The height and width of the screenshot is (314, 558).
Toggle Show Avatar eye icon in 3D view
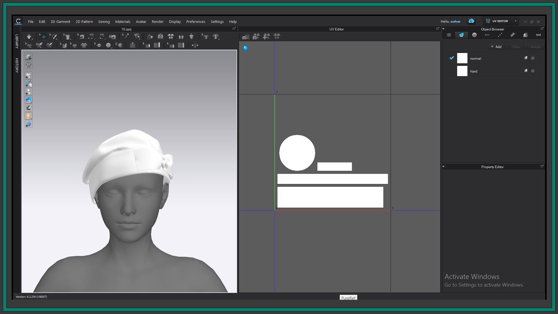point(28,92)
